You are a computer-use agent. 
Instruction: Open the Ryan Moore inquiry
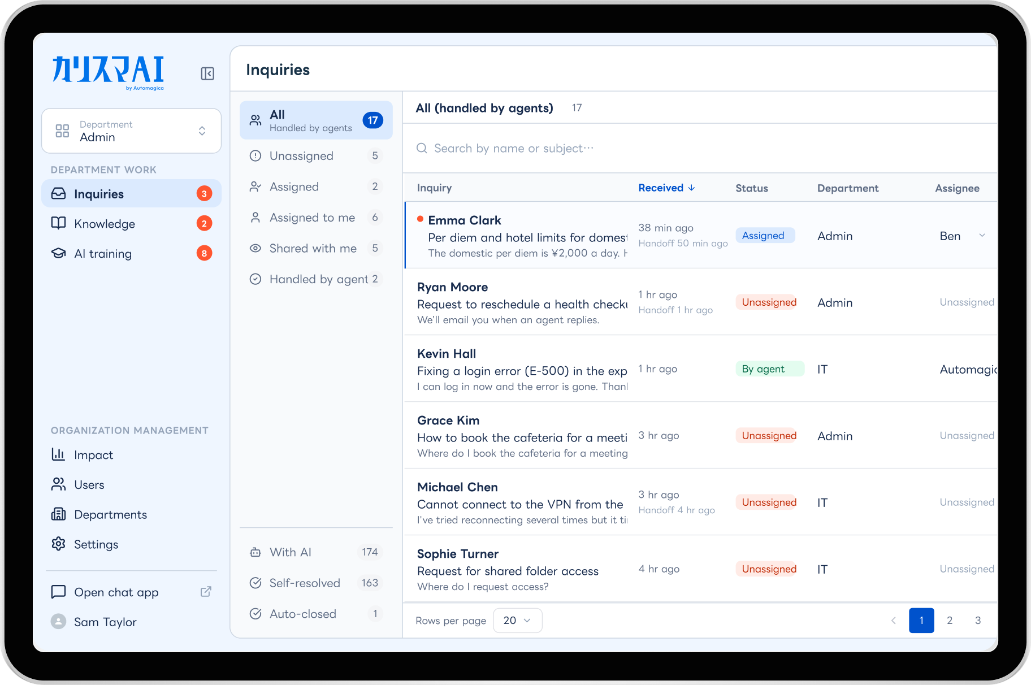tap(701, 302)
